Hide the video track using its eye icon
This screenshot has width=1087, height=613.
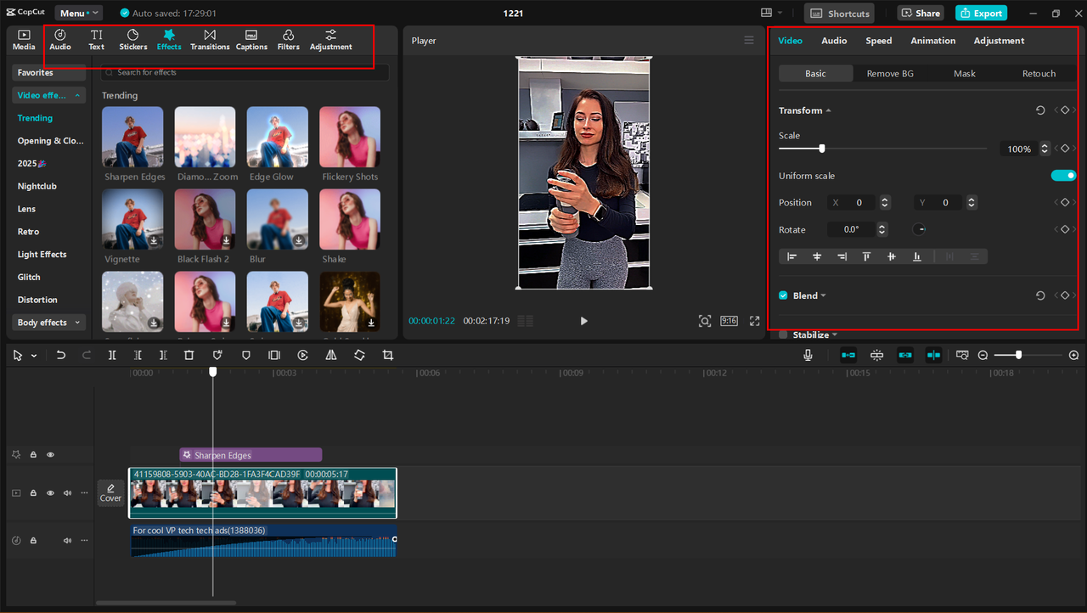click(50, 492)
